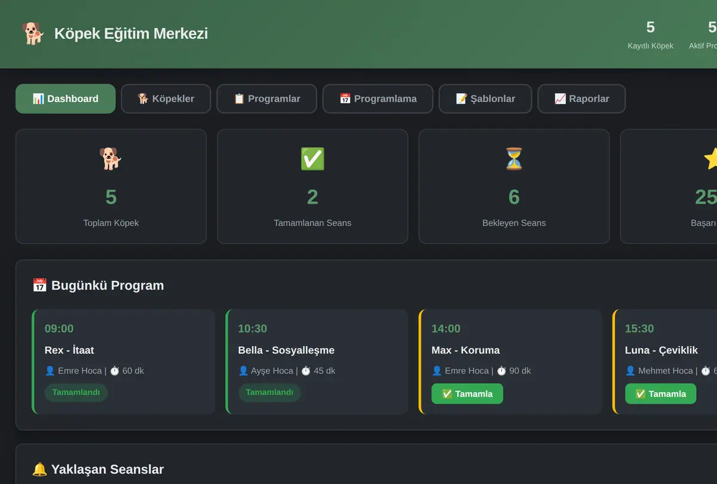This screenshot has width=717, height=484.
Task: Click the calendar icon beside Bugünkü Program
Action: tap(39, 285)
